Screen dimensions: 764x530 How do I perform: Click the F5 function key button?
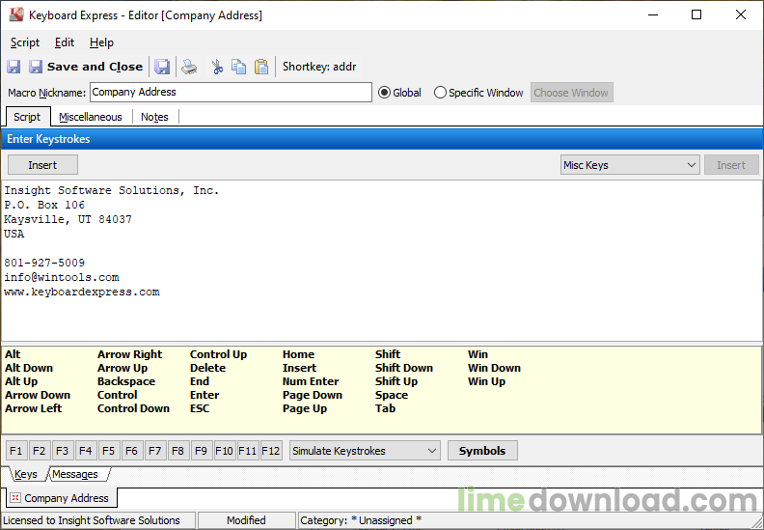pyautogui.click(x=108, y=451)
